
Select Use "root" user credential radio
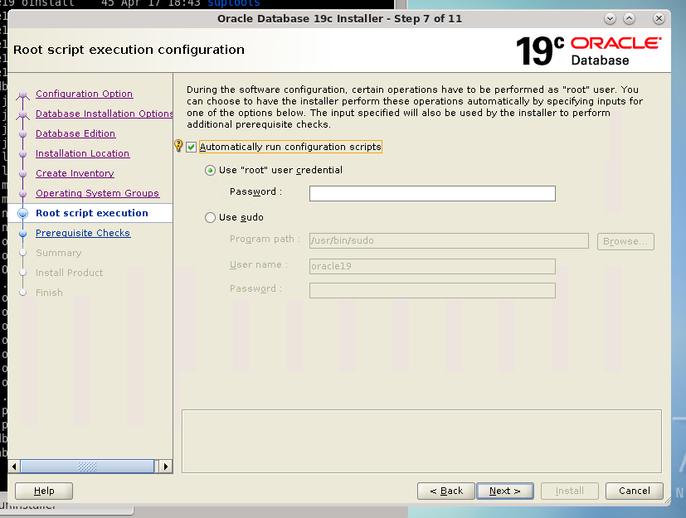tap(210, 170)
